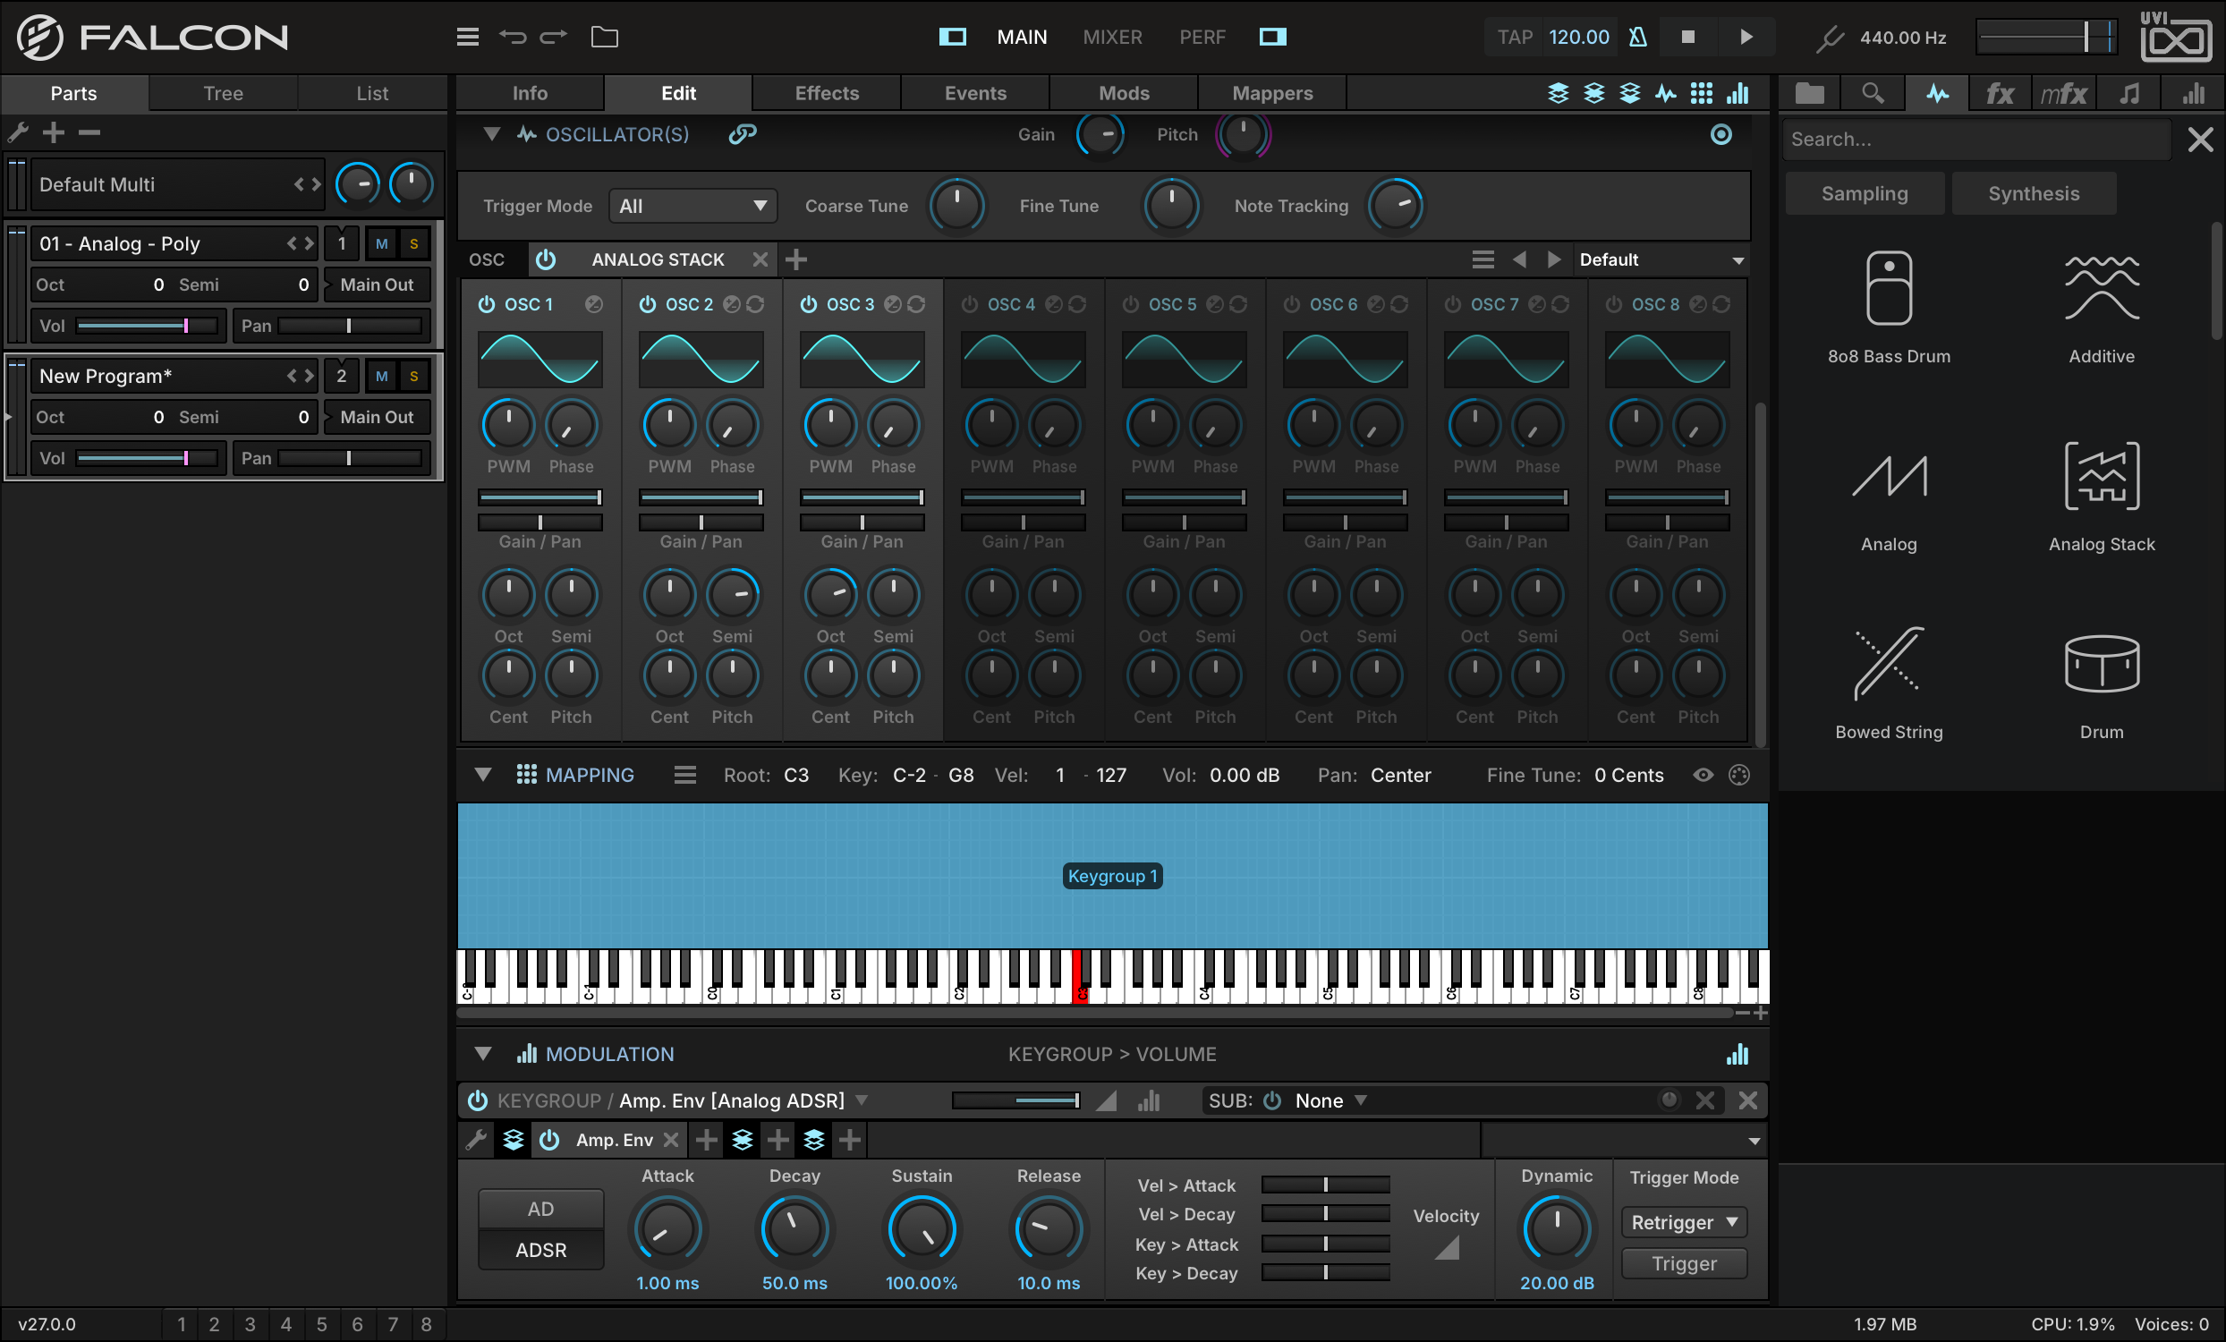Toggle the metronome icon
Screen dimensions: 2226x1342
[1638, 37]
